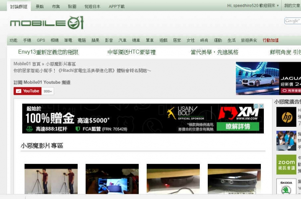Open the 運動 category
The image size is (301, 199).
pos(218,40)
